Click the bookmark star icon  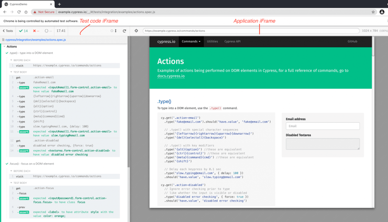373,12
